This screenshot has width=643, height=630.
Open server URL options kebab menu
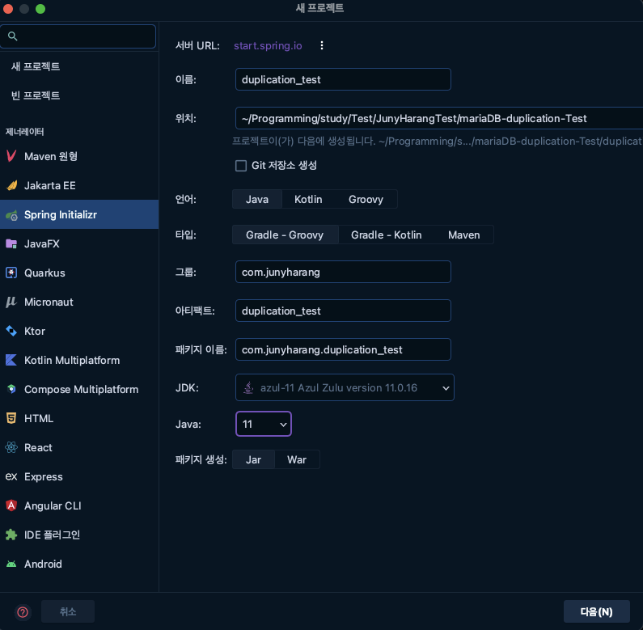322,45
